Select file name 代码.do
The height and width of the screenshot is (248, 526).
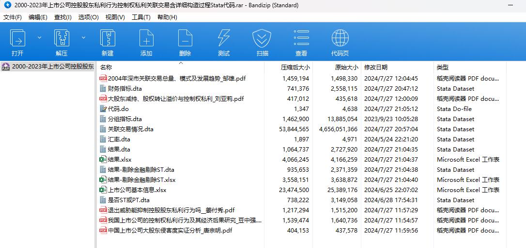click(118, 109)
